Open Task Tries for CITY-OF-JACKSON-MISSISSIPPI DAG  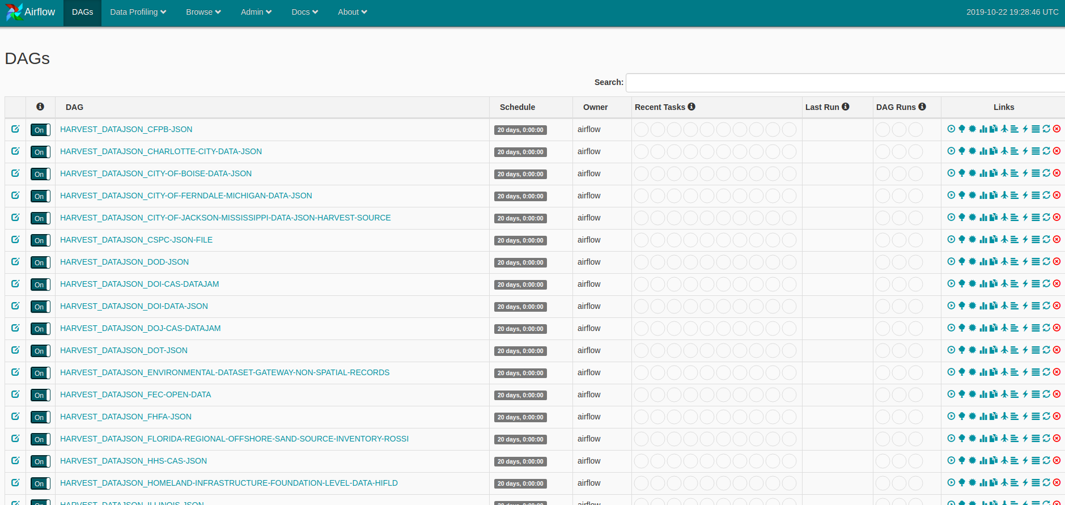click(994, 218)
